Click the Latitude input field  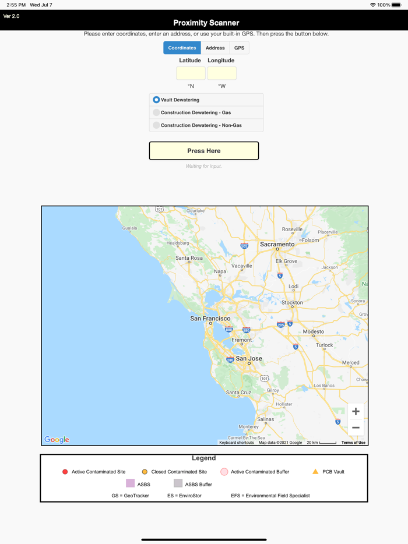191,73
